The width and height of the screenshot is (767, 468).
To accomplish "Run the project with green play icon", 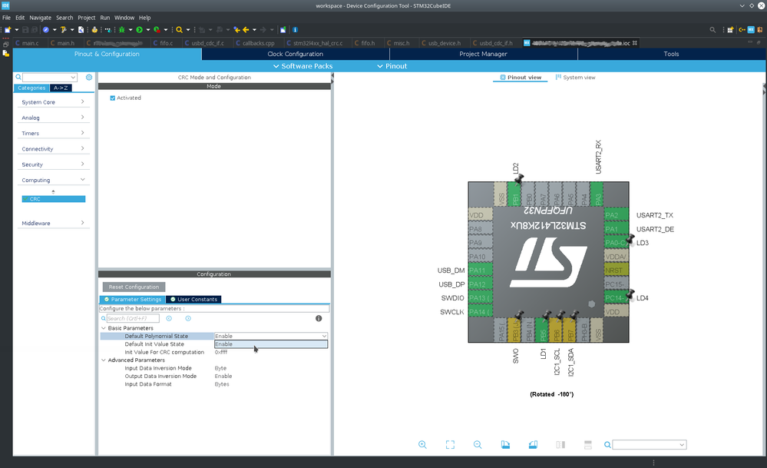I will coord(140,30).
